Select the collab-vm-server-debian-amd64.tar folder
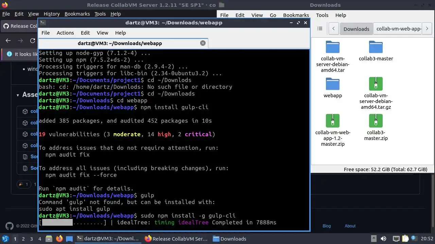 point(333,56)
